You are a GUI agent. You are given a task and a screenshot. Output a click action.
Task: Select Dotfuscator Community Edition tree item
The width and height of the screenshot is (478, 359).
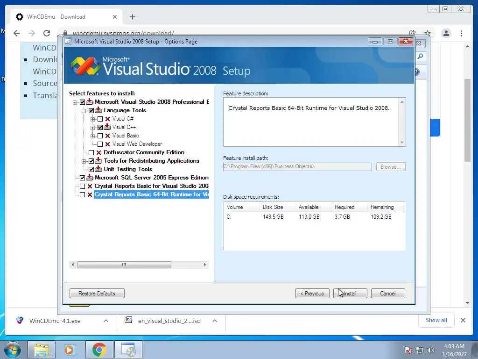(144, 152)
